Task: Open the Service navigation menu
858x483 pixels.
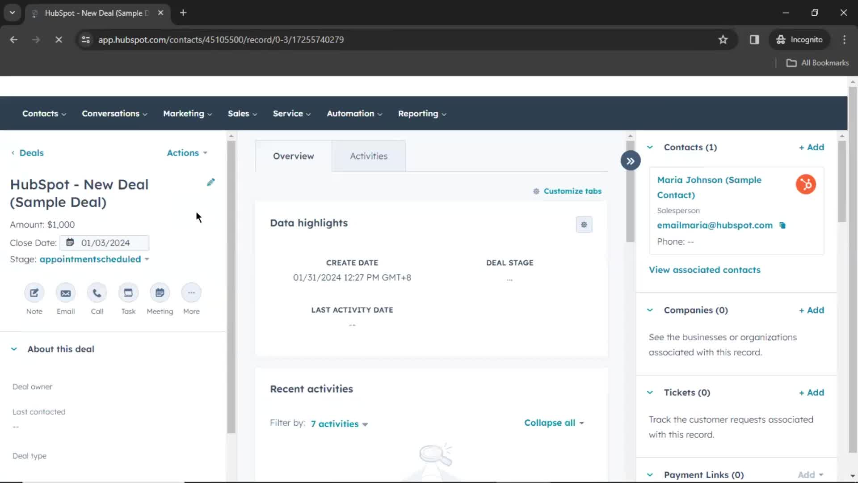Action: [292, 114]
